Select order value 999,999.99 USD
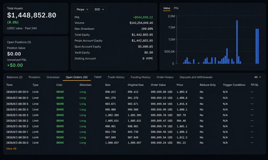Screen dimensions: 268x160 [x=161, y=109]
